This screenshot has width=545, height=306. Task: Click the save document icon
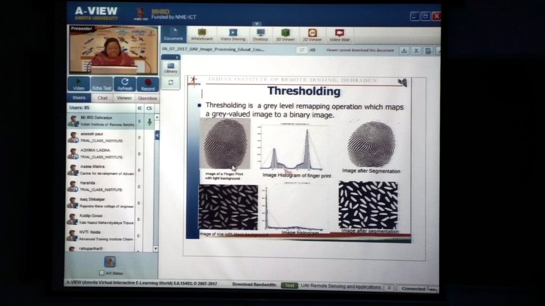tap(428, 50)
